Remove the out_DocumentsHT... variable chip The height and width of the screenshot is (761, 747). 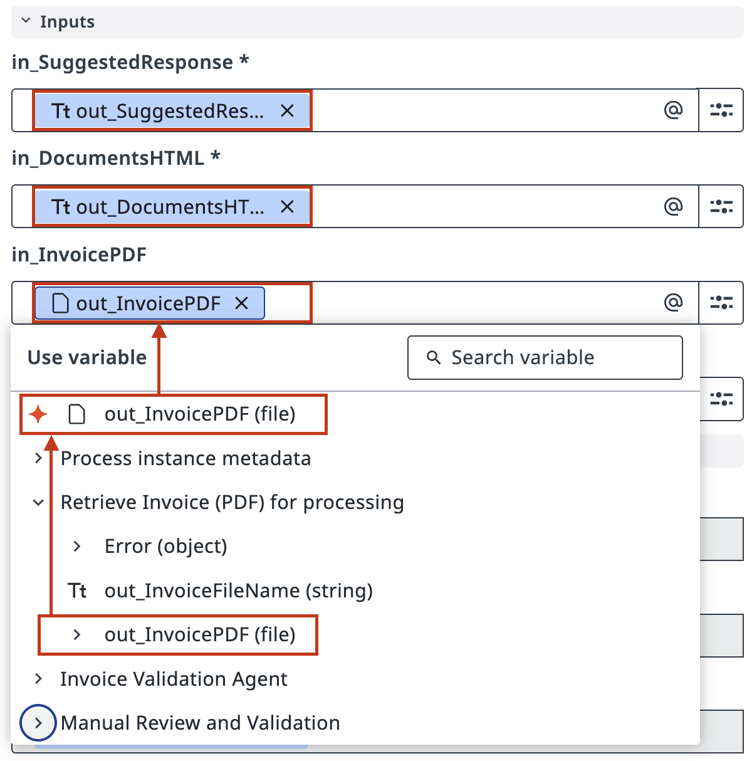click(x=287, y=207)
